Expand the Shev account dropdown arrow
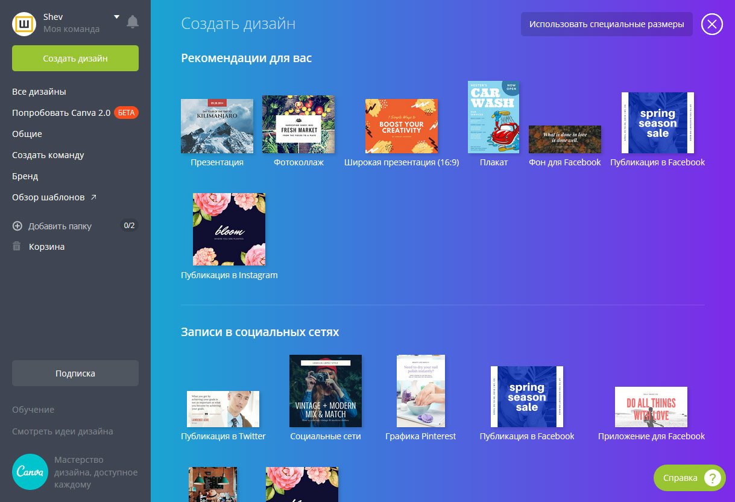 click(116, 17)
